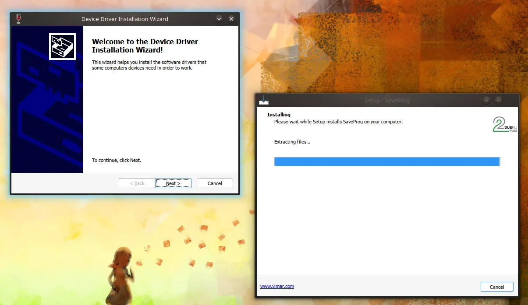Click the 'Please wait while Setup installs SaveProg' text
The height and width of the screenshot is (305, 528).
pyautogui.click(x=338, y=122)
